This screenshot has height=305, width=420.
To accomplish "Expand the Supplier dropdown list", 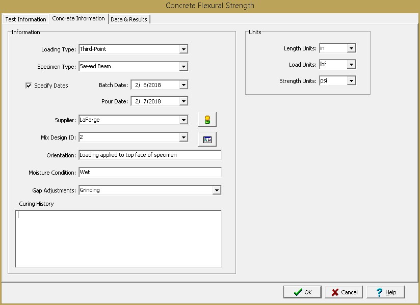I will tap(183, 120).
